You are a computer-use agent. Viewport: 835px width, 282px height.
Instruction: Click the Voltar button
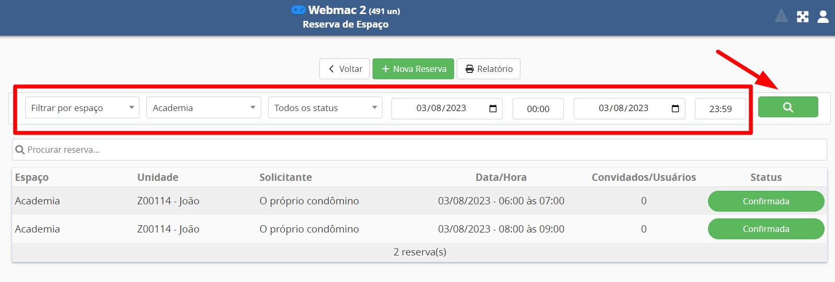345,69
